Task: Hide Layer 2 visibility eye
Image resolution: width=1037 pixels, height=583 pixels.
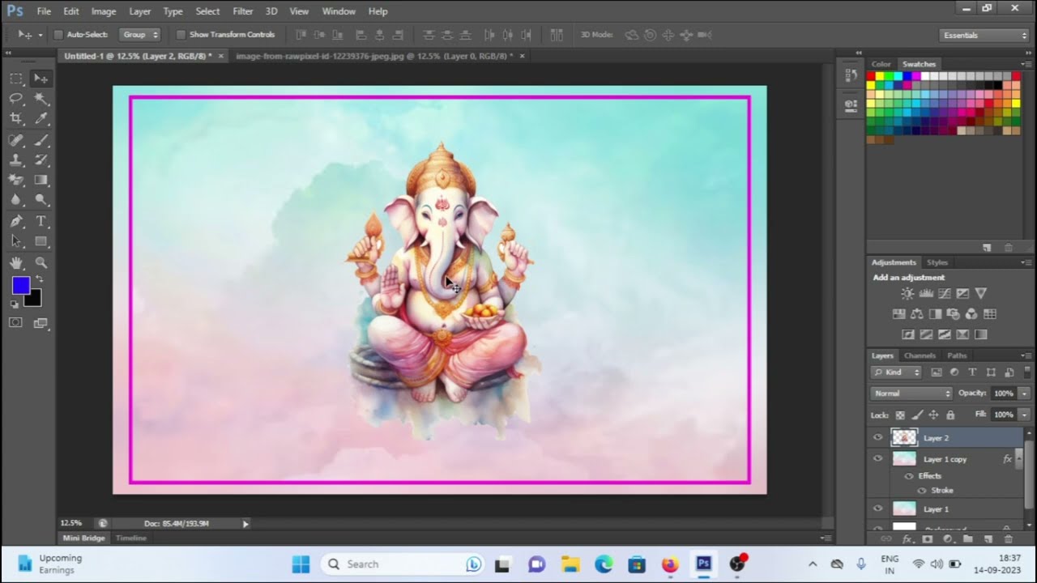Action: pyautogui.click(x=877, y=437)
